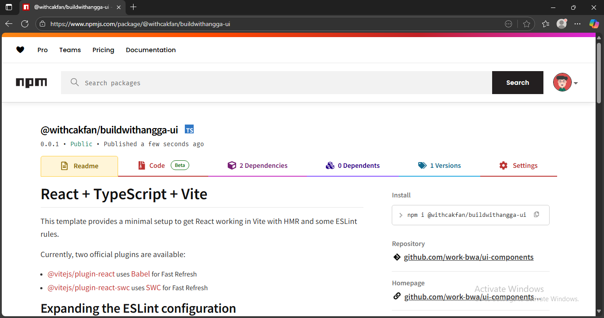Click the magnifier icon in the search bar
604x318 pixels.
(x=74, y=82)
